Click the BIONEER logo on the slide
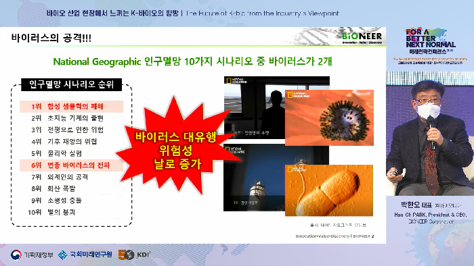 point(362,38)
